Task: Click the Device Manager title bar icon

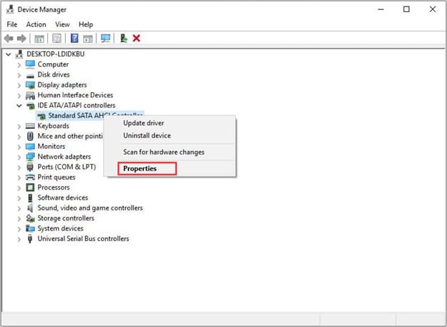Action: (x=10, y=9)
